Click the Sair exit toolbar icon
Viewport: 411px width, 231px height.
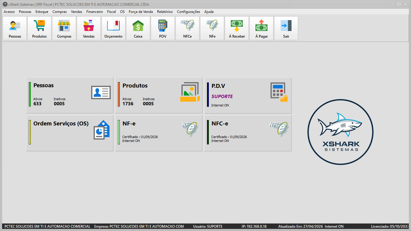286,28
